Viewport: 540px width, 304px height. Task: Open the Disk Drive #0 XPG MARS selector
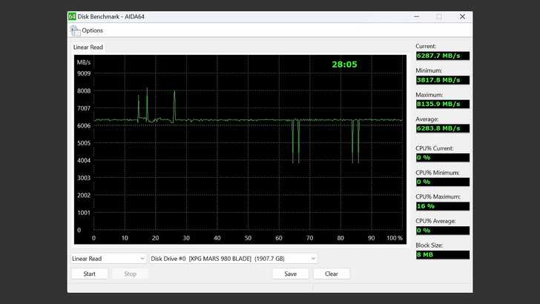coord(233,259)
